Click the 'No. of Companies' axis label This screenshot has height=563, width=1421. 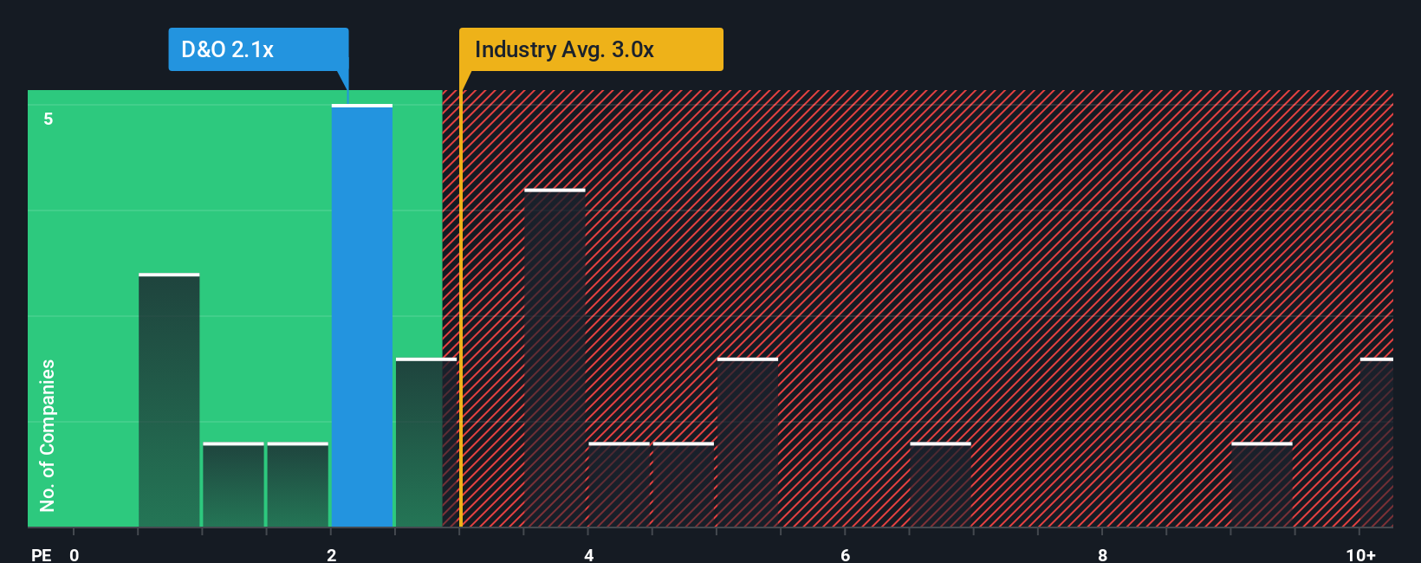(x=48, y=436)
